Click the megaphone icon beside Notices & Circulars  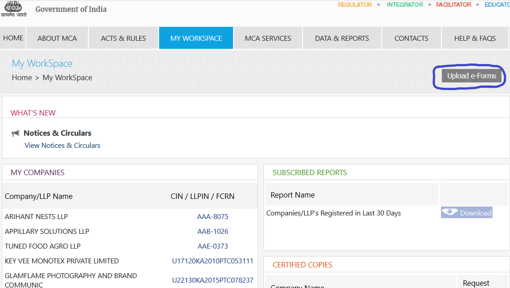[x=15, y=133]
